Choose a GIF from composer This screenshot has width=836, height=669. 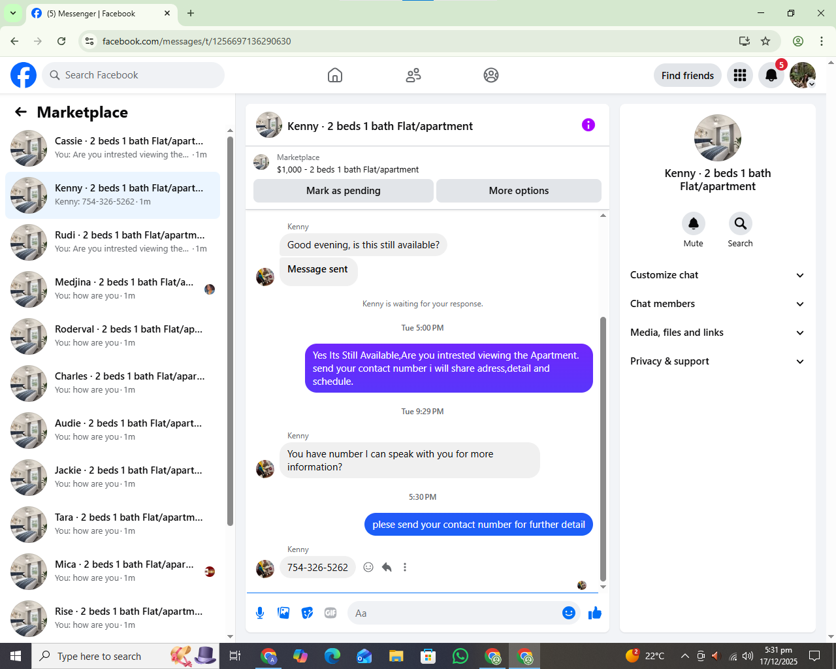(330, 613)
